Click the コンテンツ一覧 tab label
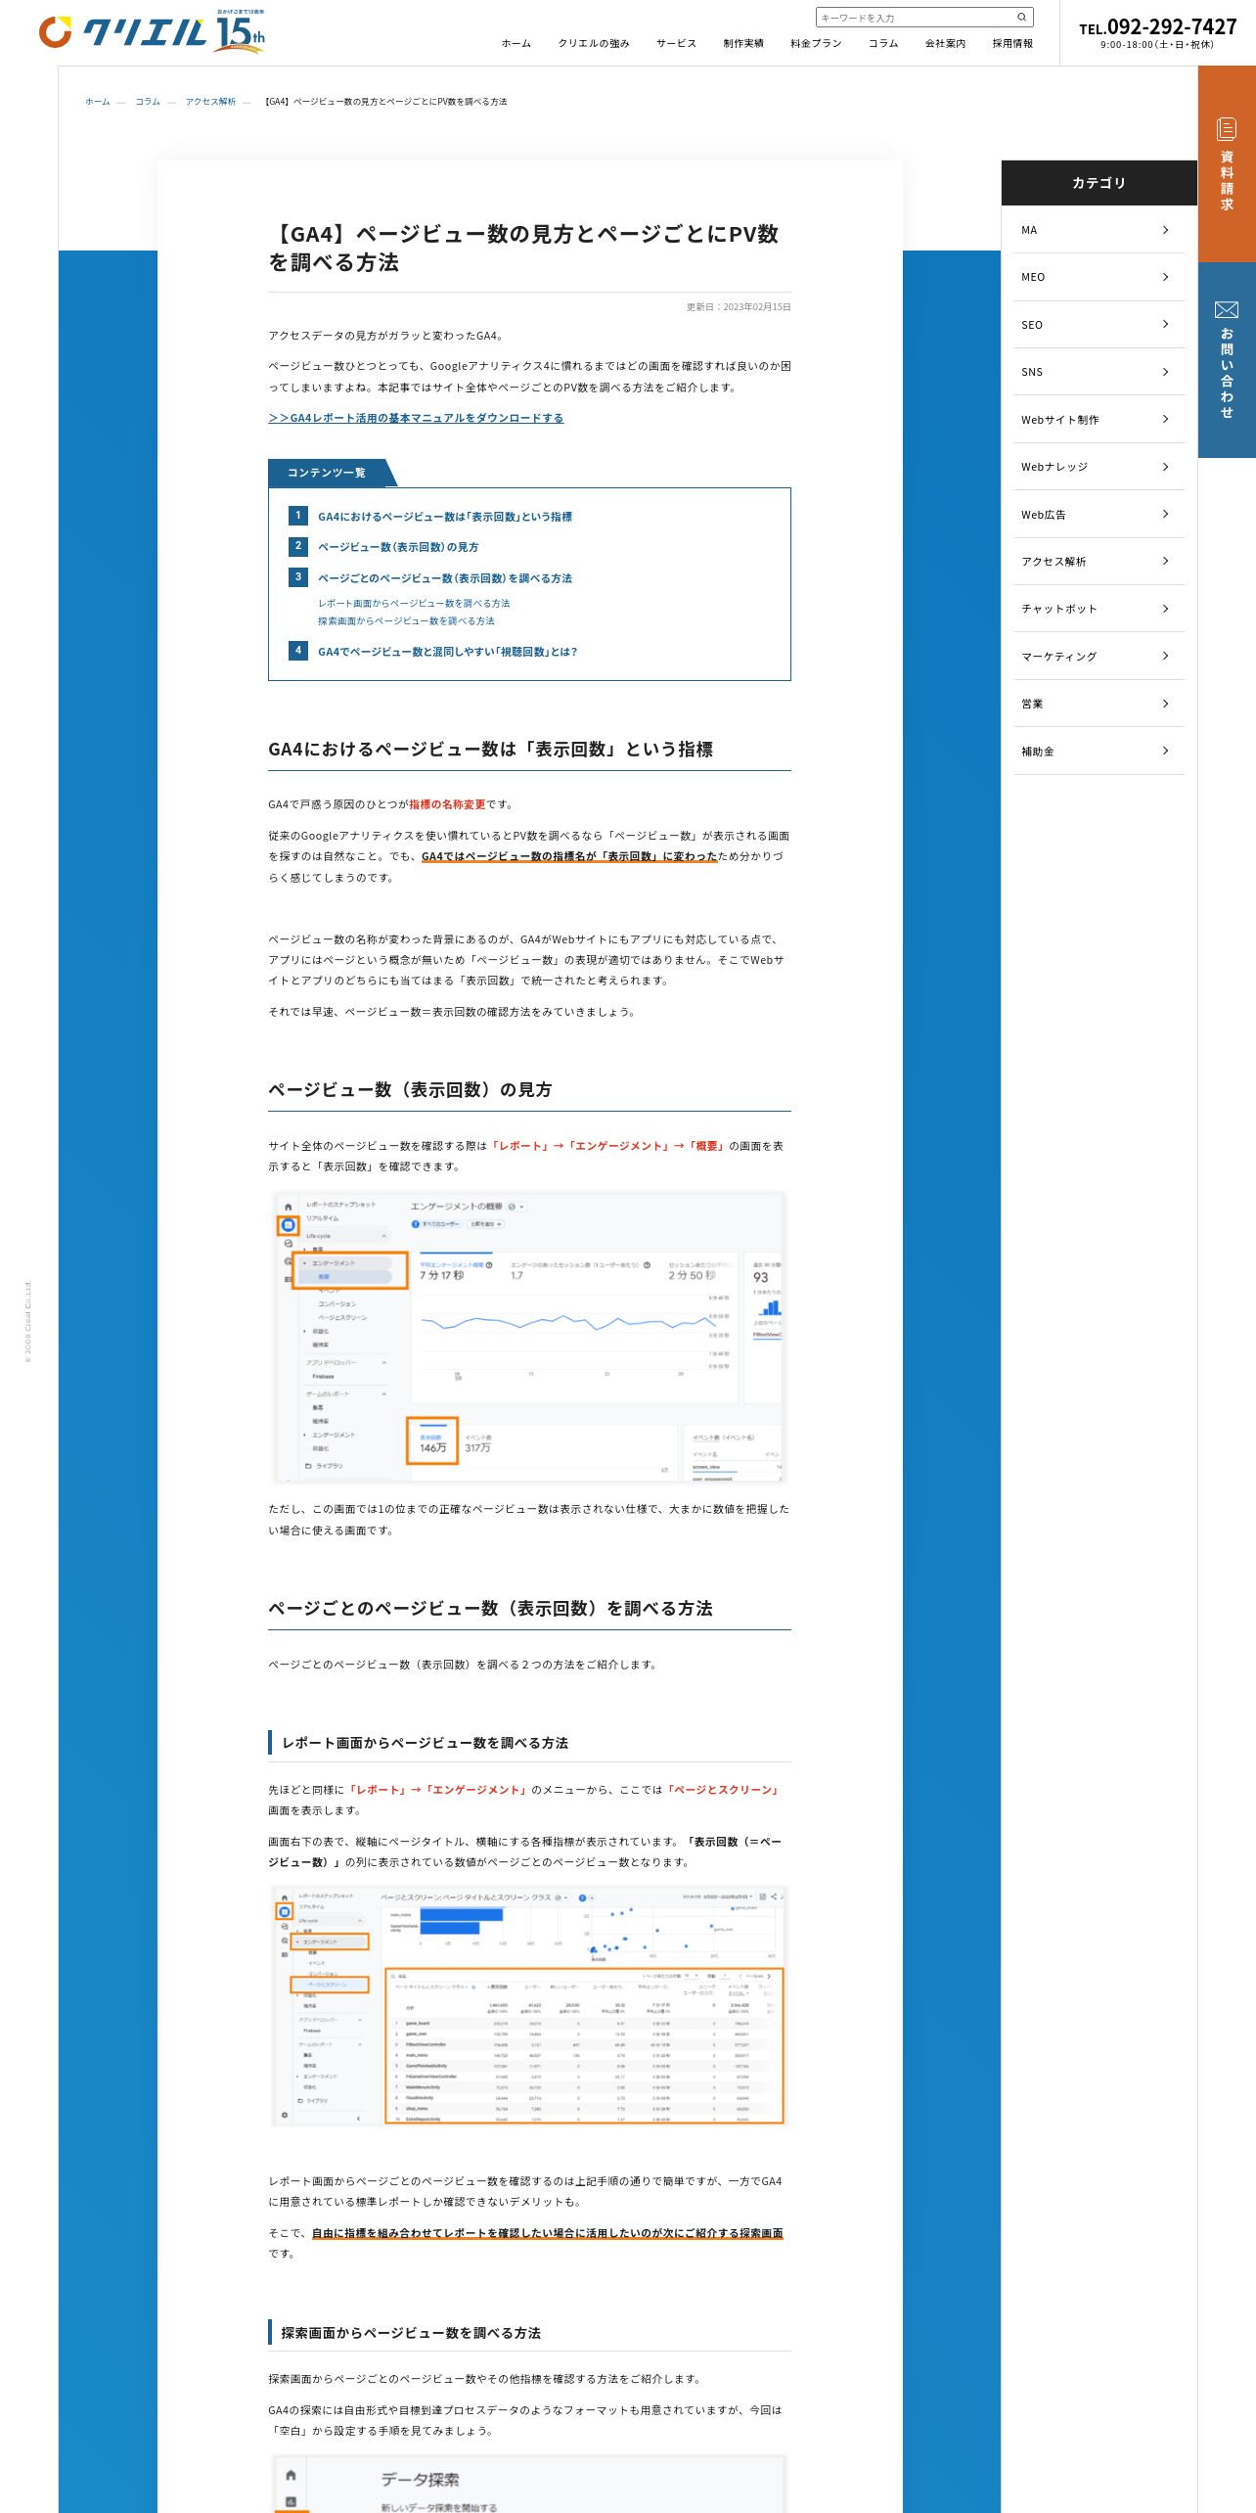The width and height of the screenshot is (1256, 2513). coord(327,473)
